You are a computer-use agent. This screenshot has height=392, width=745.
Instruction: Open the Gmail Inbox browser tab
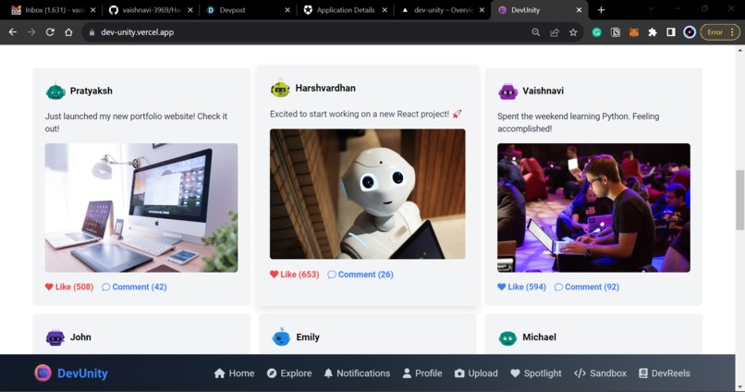pyautogui.click(x=53, y=10)
